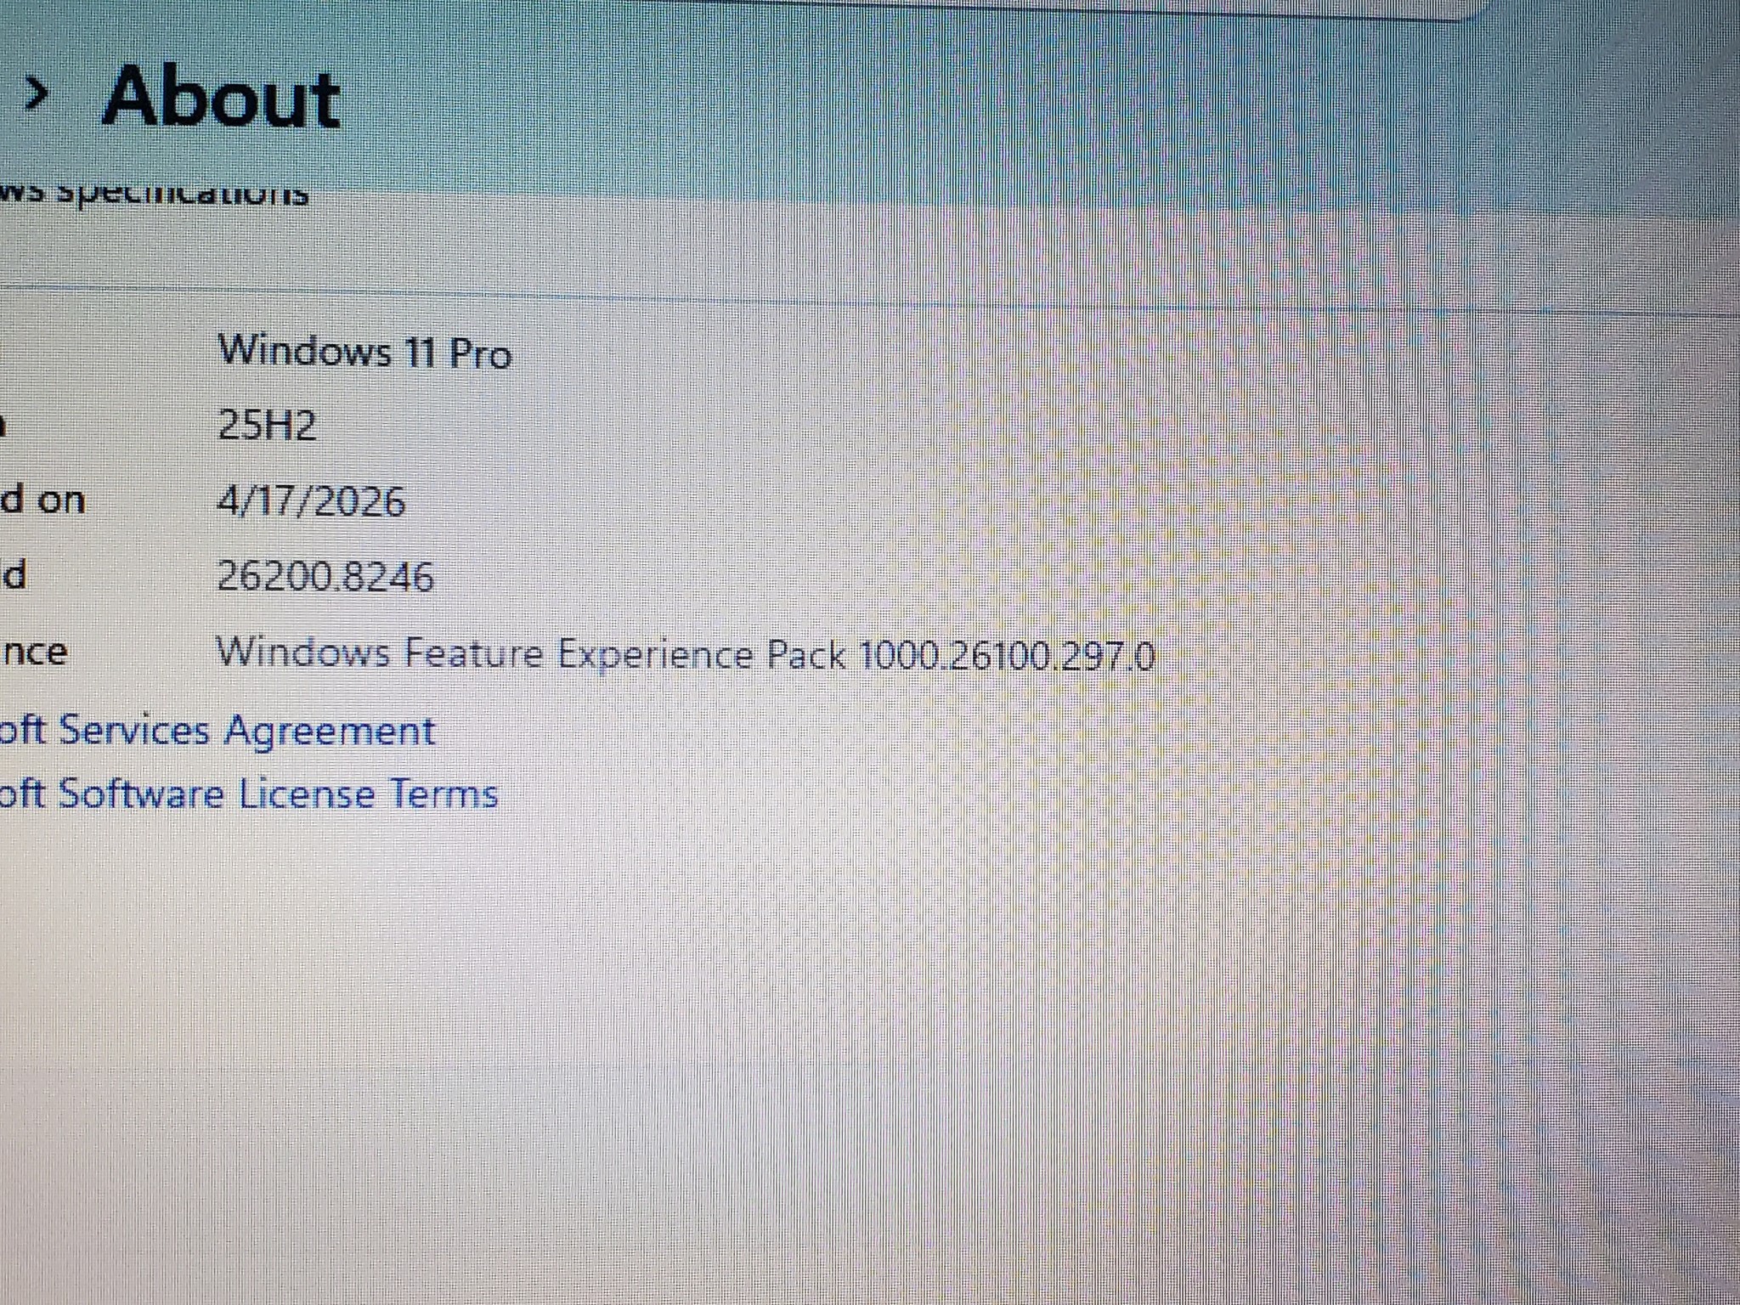Click the breadcrumb chevron before About
Screen dimensions: 1740x1305
36,93
